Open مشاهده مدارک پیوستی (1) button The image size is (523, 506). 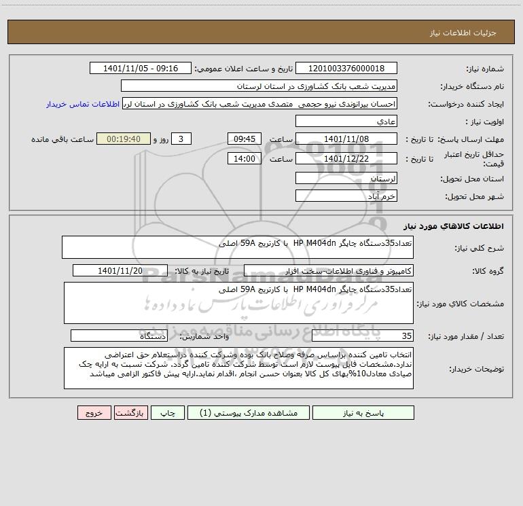click(249, 413)
